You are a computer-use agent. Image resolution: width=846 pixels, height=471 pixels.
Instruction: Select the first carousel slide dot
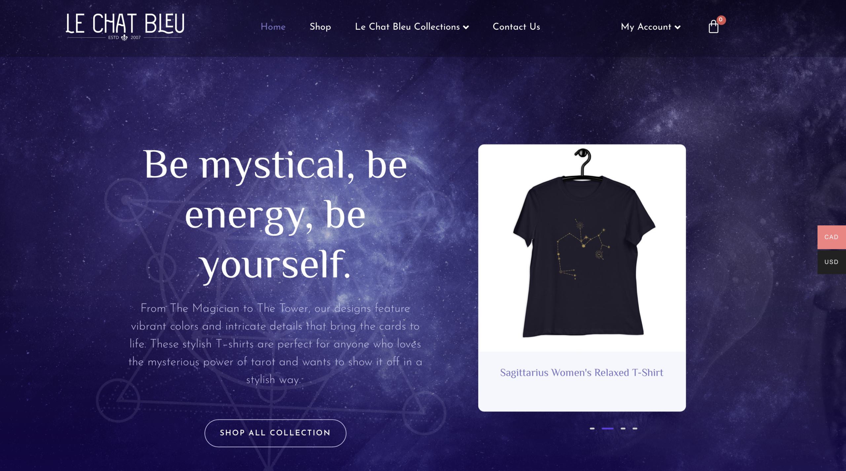point(592,428)
